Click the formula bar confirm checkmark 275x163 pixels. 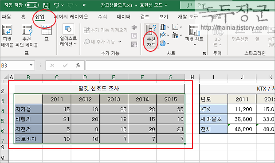coord(65,66)
